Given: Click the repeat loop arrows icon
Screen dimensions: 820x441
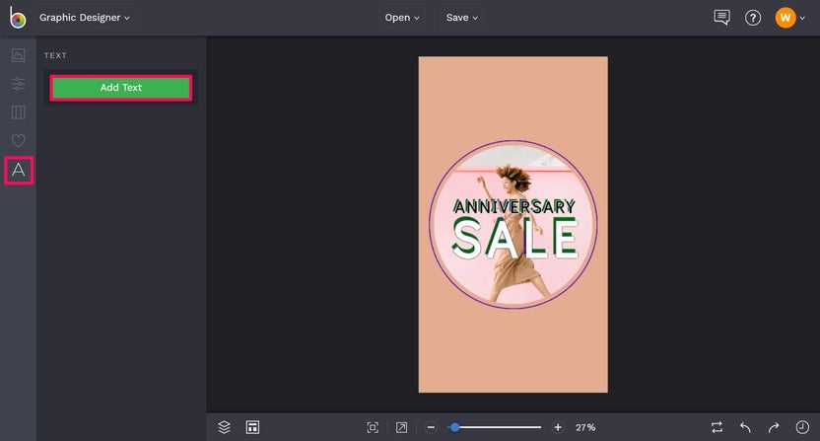Looking at the screenshot, I should 717,427.
